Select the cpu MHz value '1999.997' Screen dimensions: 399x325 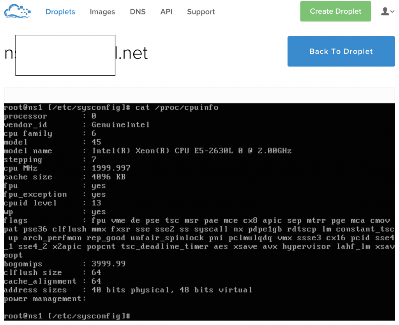click(111, 168)
